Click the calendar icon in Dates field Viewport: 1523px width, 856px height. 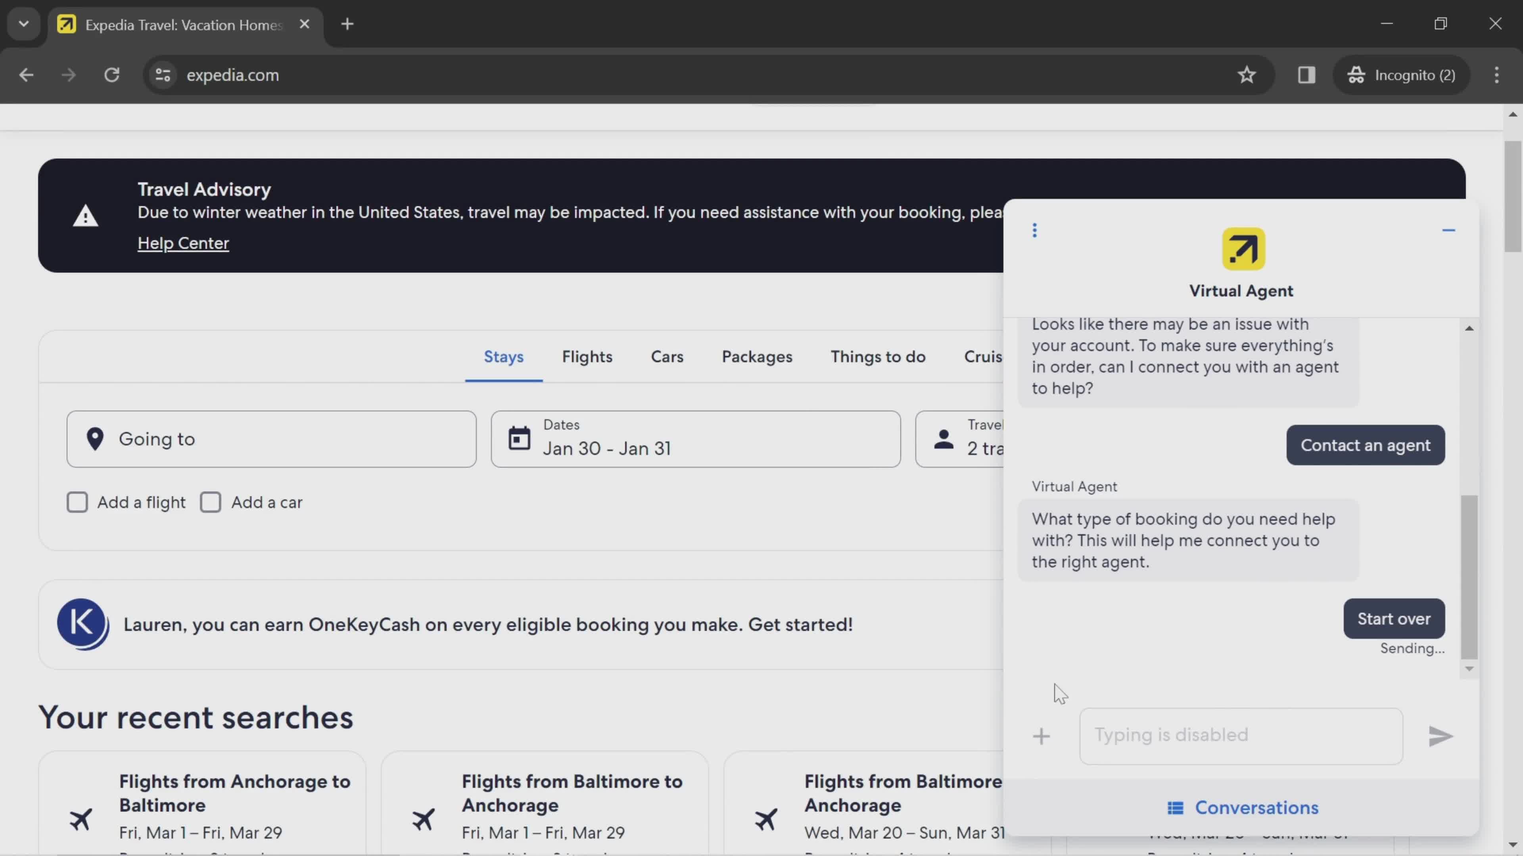pos(519,438)
